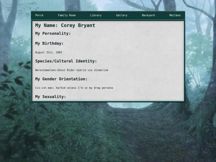The height and width of the screenshot is (162, 216).
Task: Click the 'My Gender Orientation:' heading
Action: click(61, 79)
